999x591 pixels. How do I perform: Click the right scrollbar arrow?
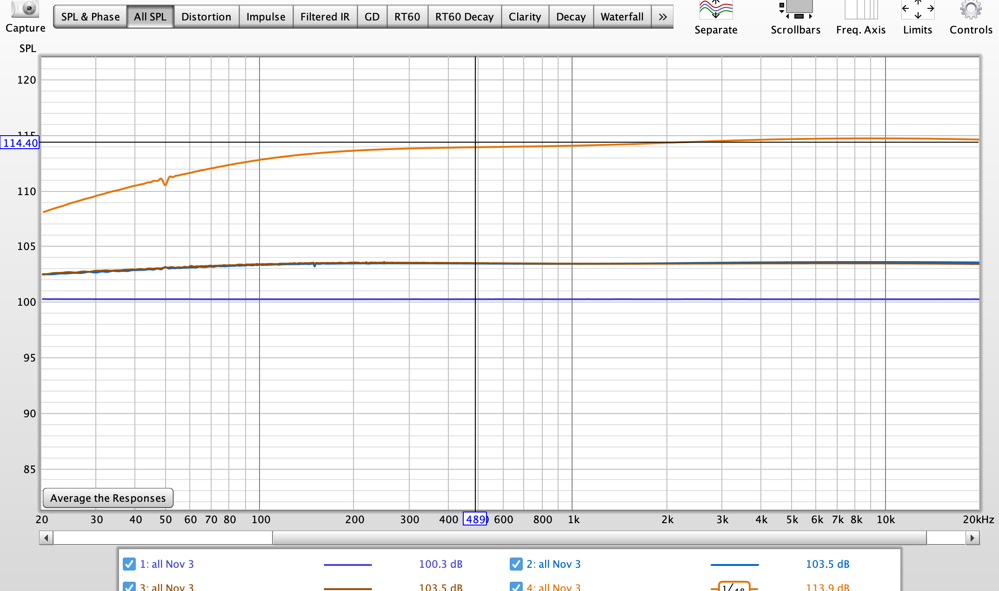(972, 538)
